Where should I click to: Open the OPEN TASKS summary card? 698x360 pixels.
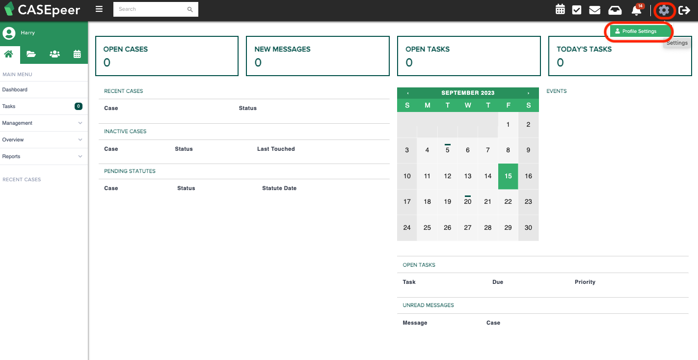(469, 56)
